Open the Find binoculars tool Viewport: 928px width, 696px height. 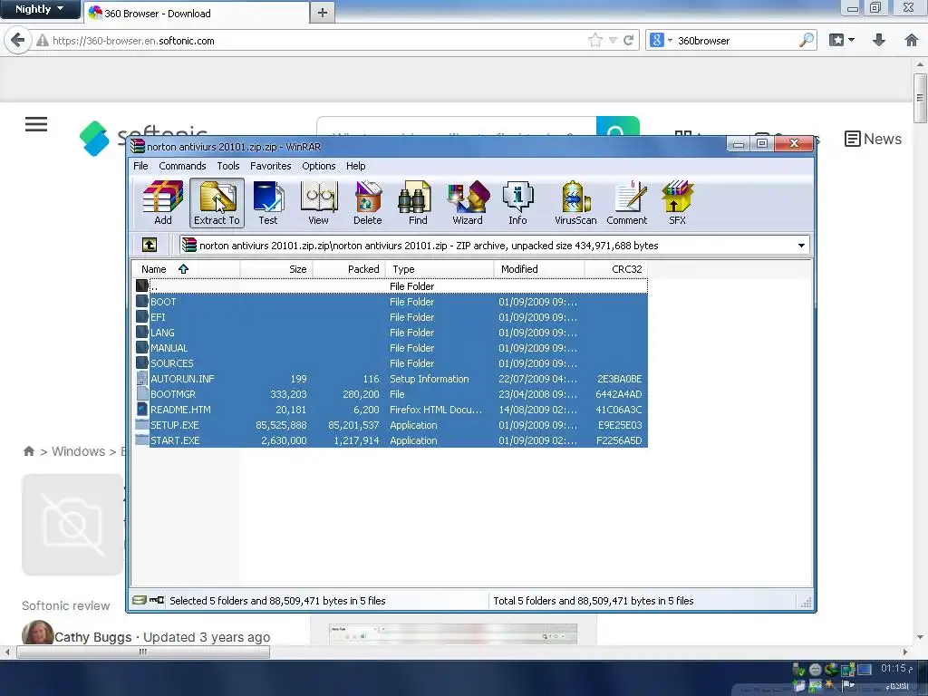tap(417, 203)
